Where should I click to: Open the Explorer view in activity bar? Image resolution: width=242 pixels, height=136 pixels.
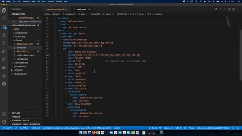4,10
